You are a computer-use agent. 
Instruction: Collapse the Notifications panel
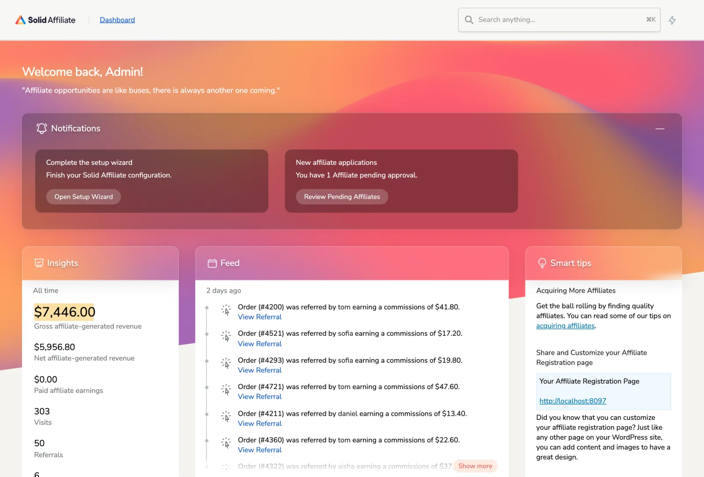[660, 129]
